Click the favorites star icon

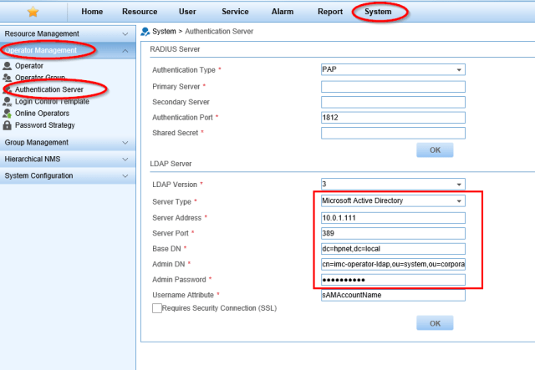(33, 12)
